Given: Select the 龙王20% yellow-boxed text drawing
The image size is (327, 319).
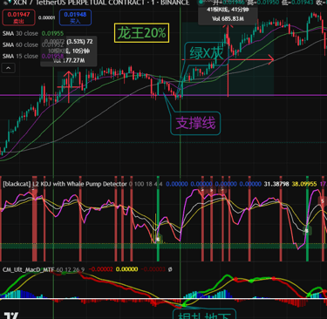Looking at the screenshot, I should pos(141,33).
